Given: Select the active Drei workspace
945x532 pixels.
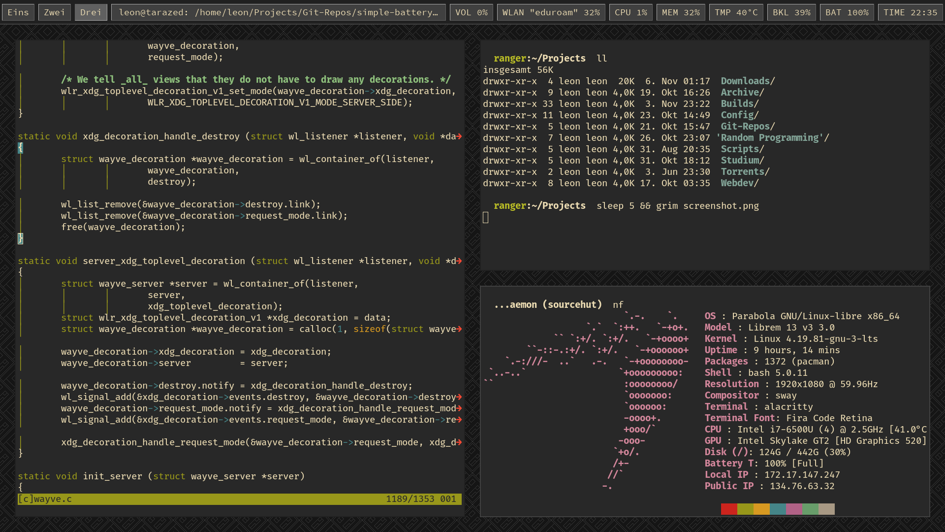Looking at the screenshot, I should (91, 12).
